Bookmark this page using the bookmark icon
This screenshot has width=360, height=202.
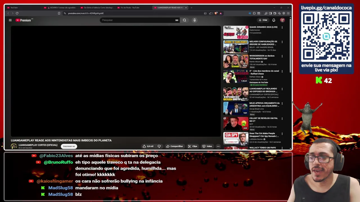[x=59, y=13]
